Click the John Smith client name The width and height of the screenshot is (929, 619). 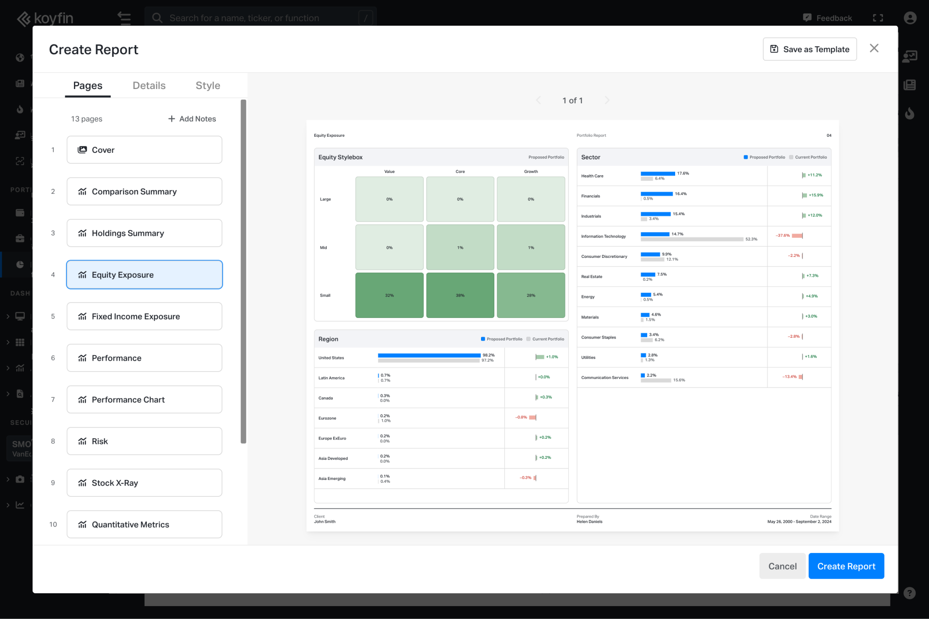(325, 521)
